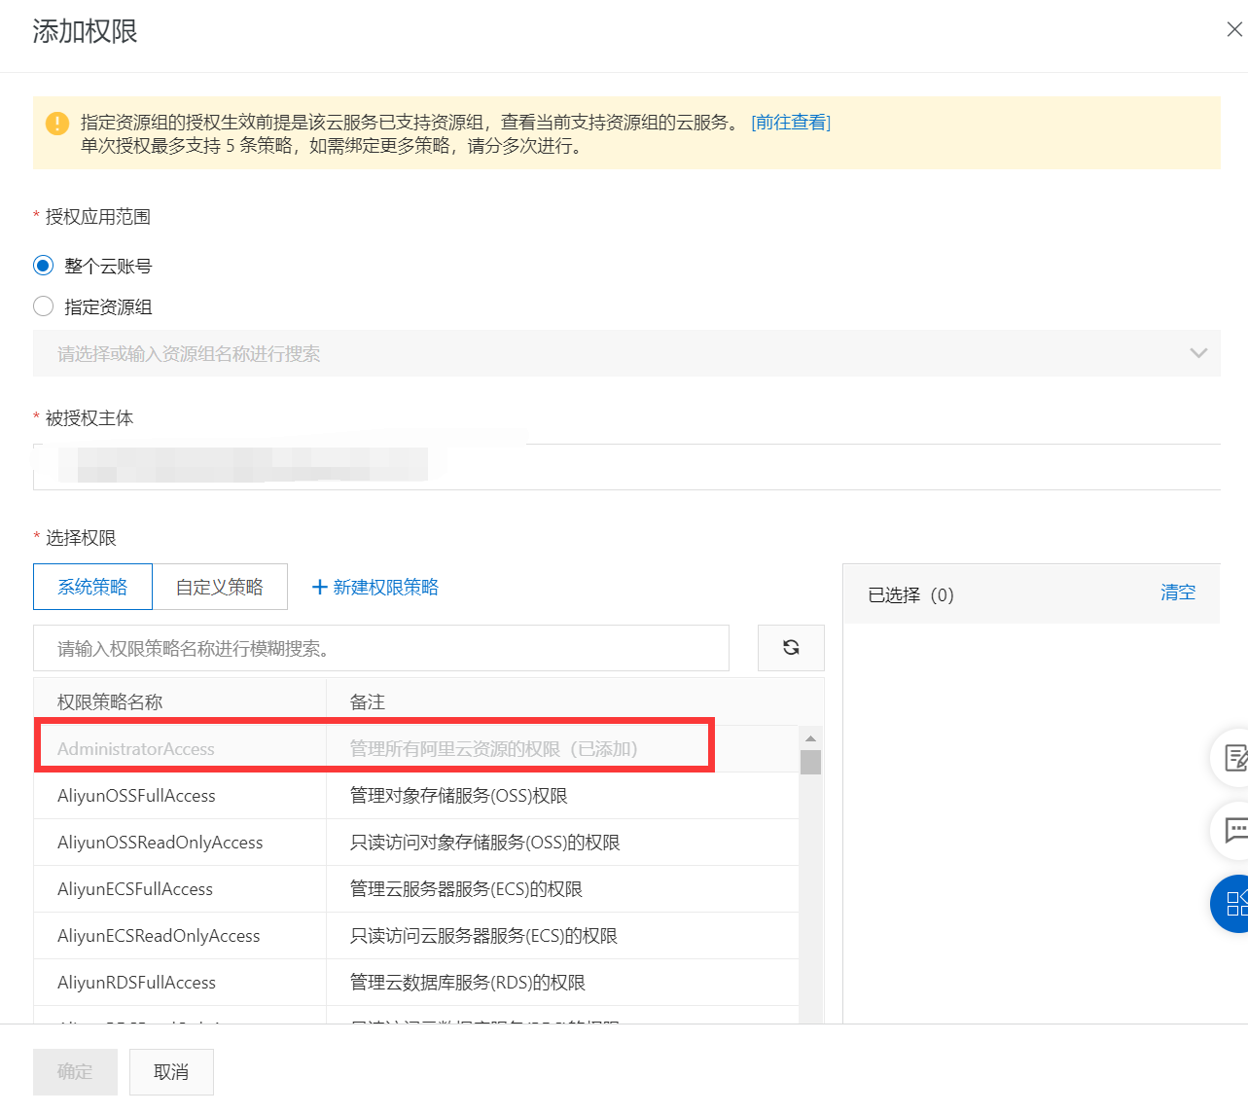This screenshot has height=1114, width=1248.
Task: Switch to 系统策略 tab
Action: pyautogui.click(x=92, y=587)
